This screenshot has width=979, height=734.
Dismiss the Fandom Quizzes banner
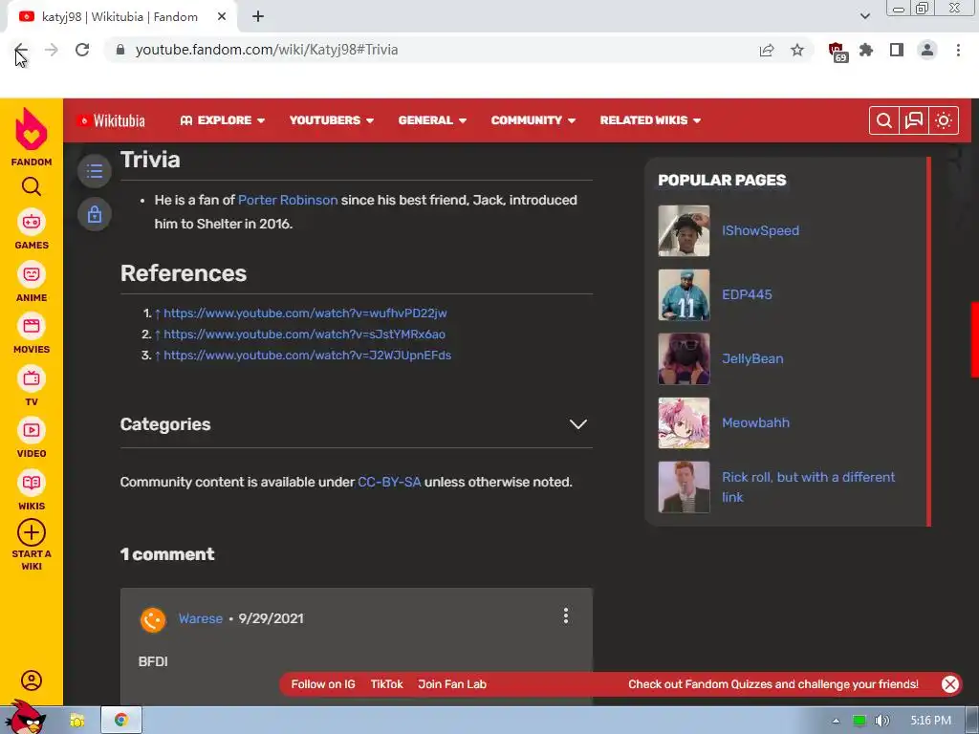[x=950, y=684]
